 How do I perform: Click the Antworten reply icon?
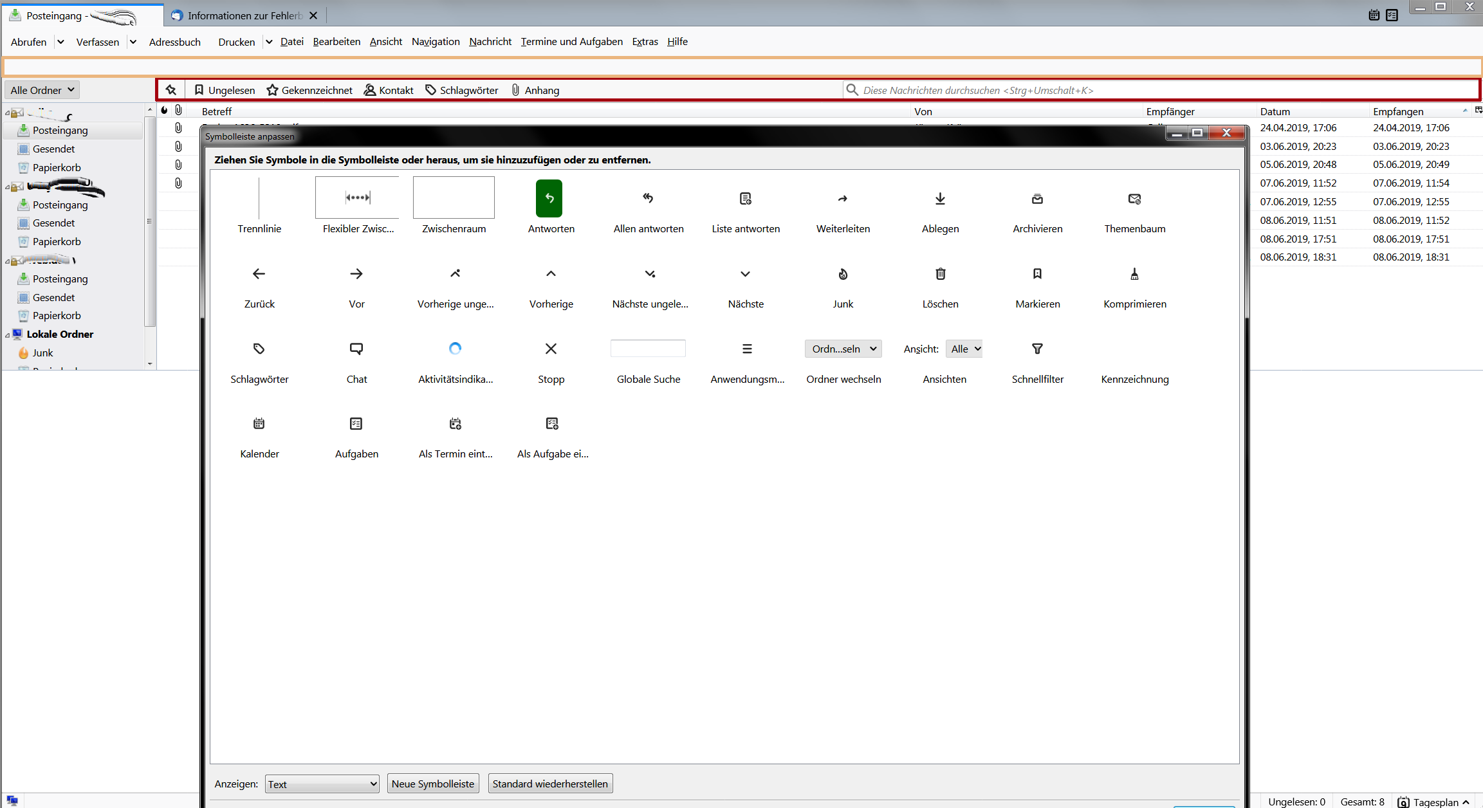[x=549, y=199]
